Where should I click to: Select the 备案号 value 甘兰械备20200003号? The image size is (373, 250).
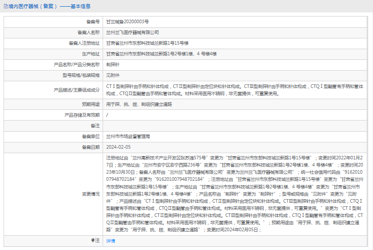(128, 22)
